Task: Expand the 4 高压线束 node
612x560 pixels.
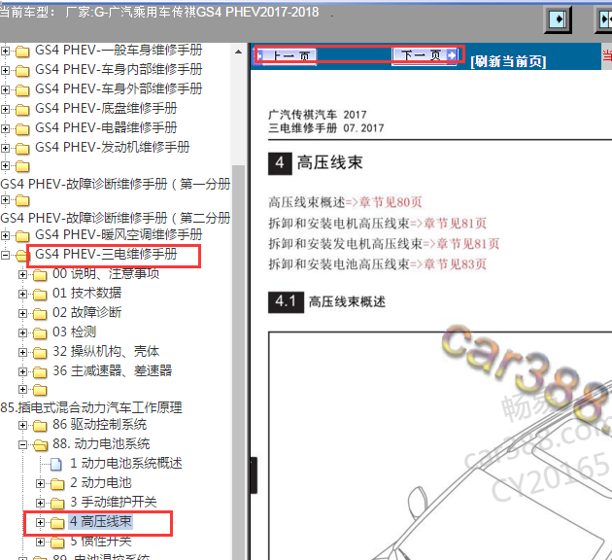Action: tap(40, 522)
